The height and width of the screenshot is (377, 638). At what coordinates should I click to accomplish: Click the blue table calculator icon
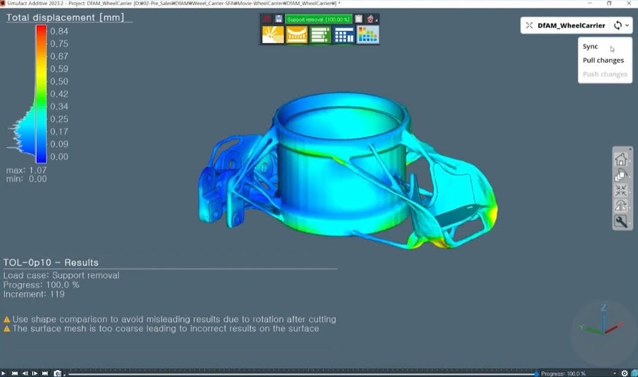pyautogui.click(x=344, y=36)
